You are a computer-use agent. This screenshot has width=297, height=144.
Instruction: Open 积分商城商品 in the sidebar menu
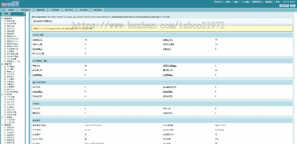point(13,92)
